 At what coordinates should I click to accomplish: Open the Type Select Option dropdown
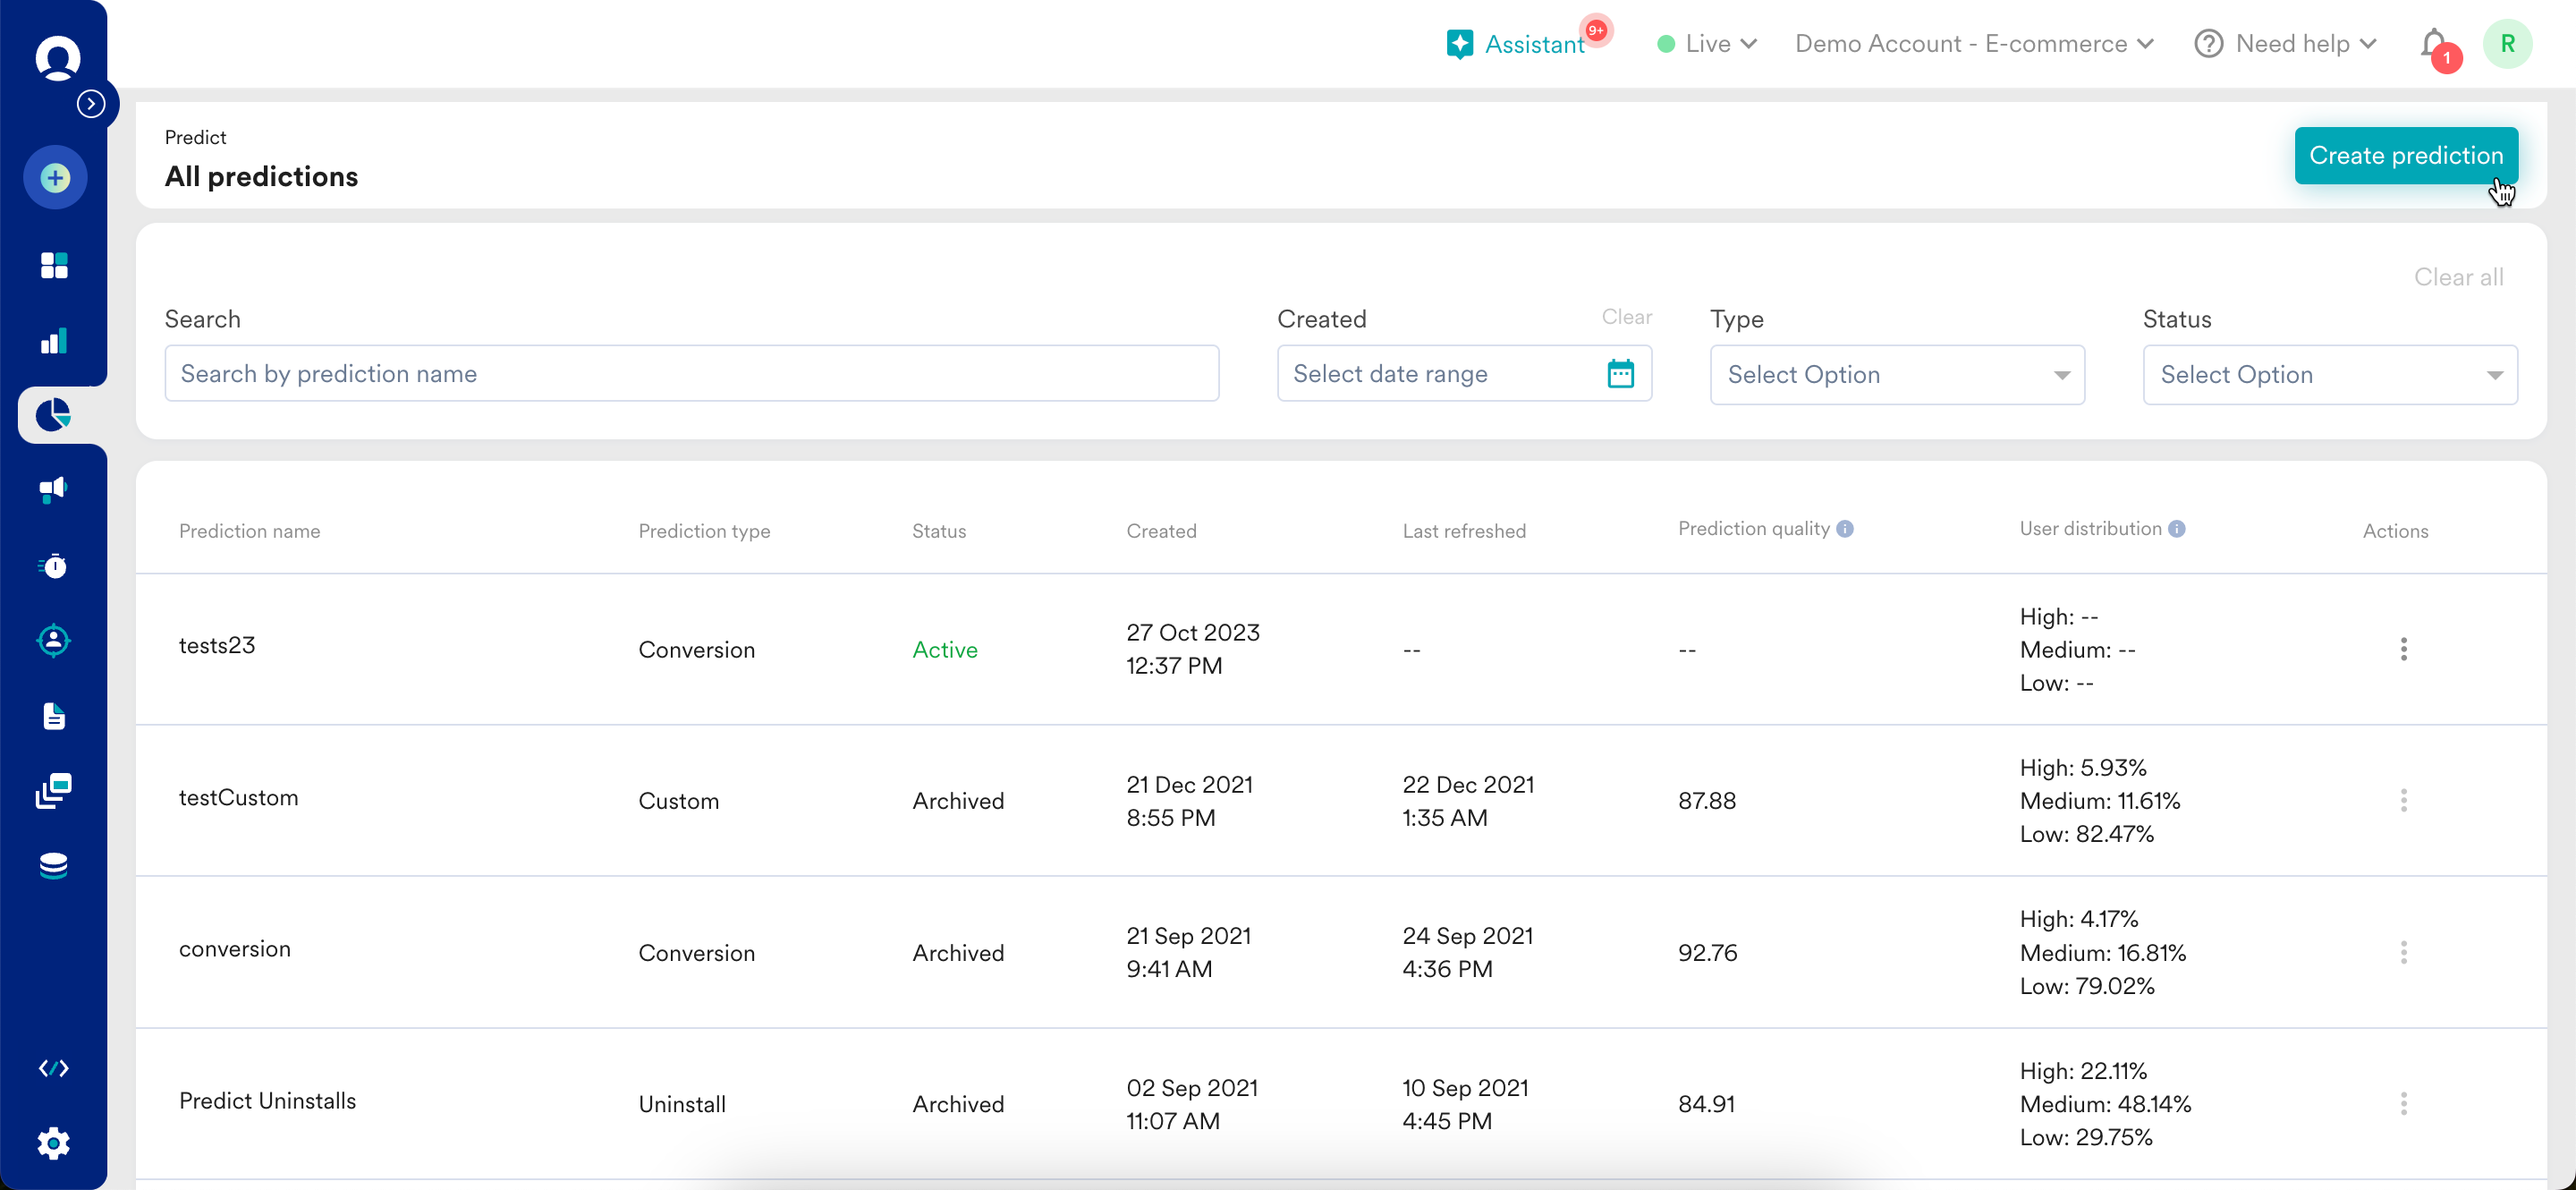point(1896,375)
